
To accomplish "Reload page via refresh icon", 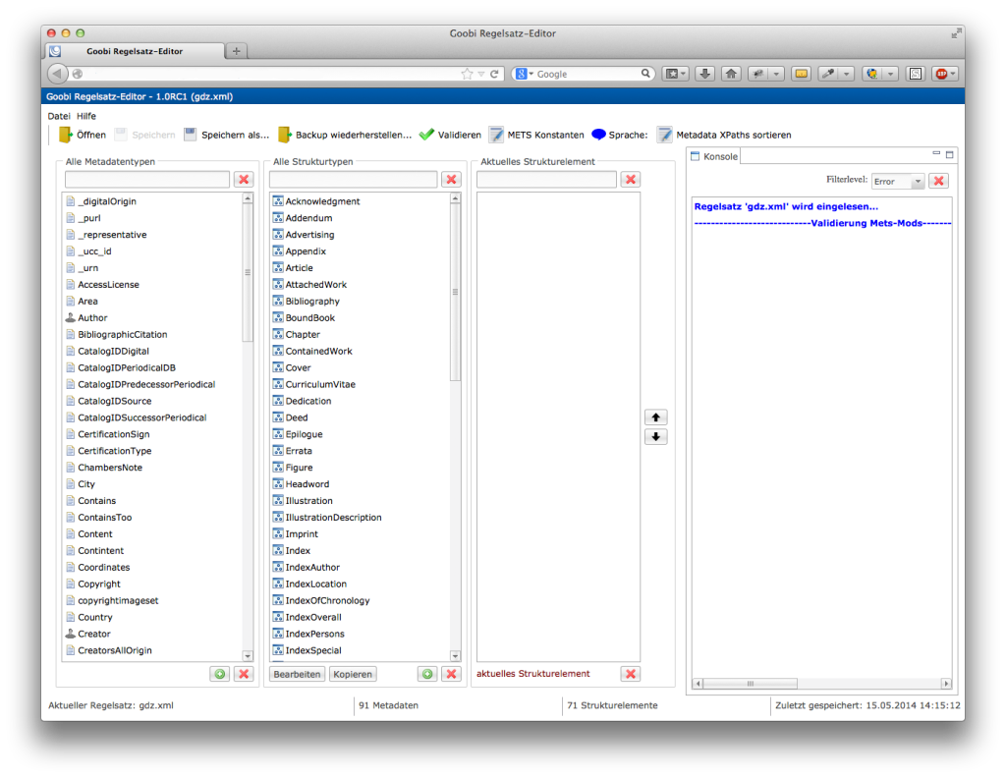I will [x=495, y=74].
